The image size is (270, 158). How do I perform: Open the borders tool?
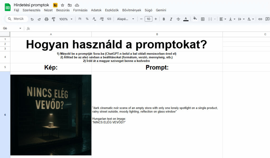click(203, 19)
